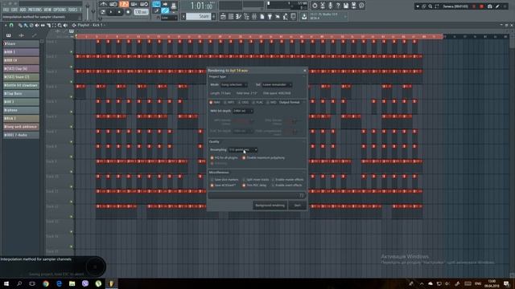
Task: Open the Resampling quality dropdown
Action: click(x=243, y=150)
